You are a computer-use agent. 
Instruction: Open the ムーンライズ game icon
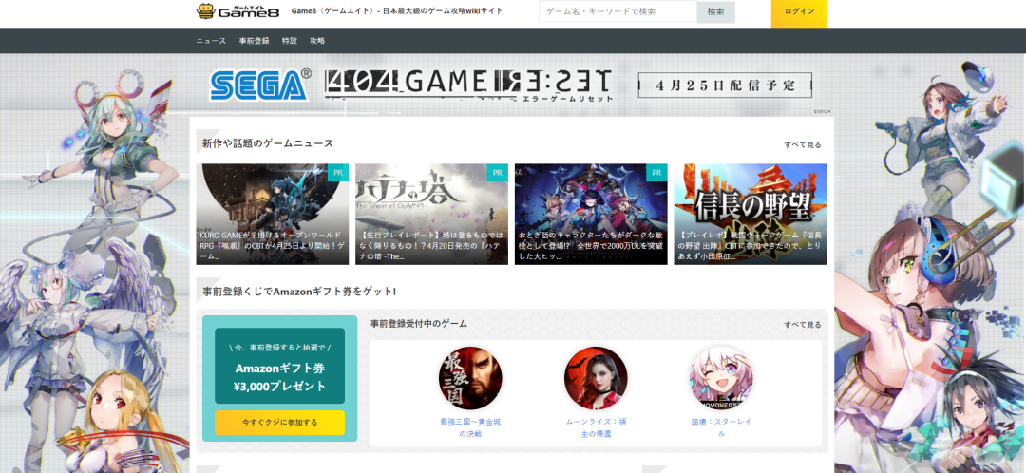[596, 378]
